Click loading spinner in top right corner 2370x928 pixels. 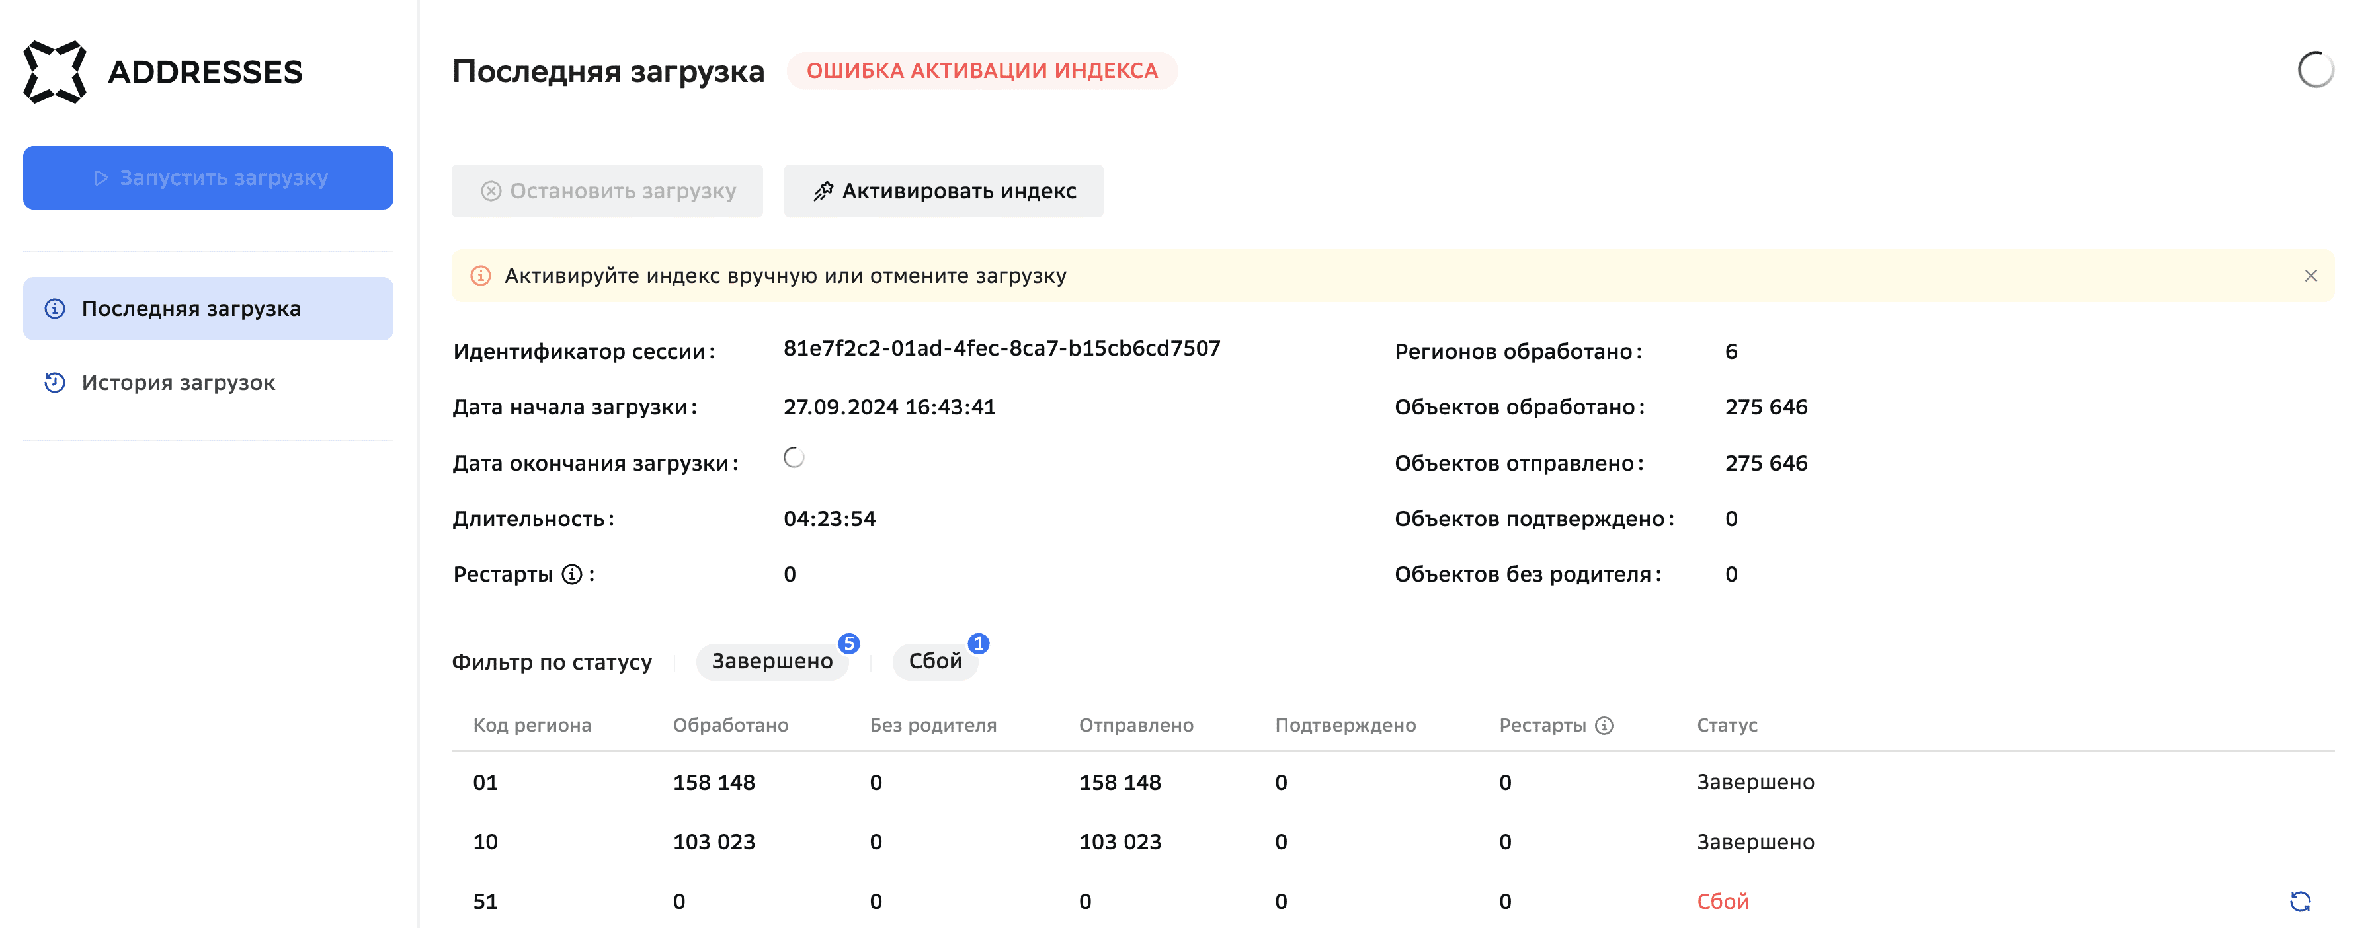click(x=2315, y=70)
